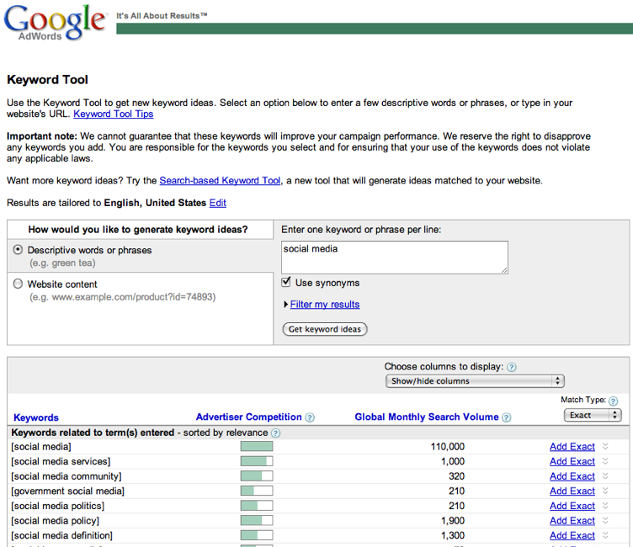This screenshot has height=547, width=633.
Task: Open the Search-based Keyword Tool link
Action: point(220,180)
